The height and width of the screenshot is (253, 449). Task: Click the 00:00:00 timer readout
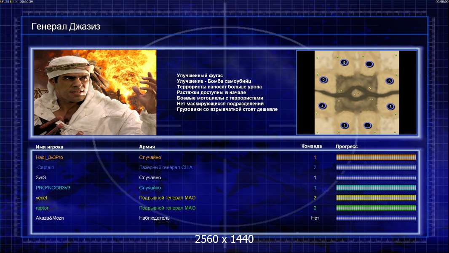coord(441,2)
